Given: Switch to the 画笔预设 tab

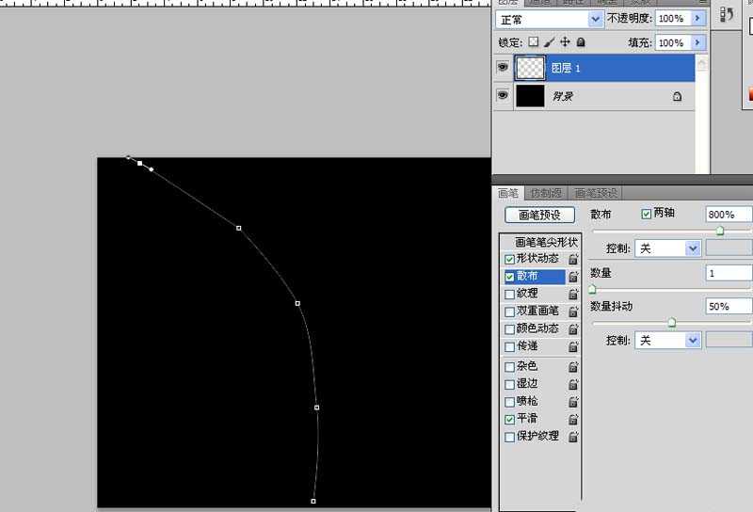Looking at the screenshot, I should [x=596, y=193].
